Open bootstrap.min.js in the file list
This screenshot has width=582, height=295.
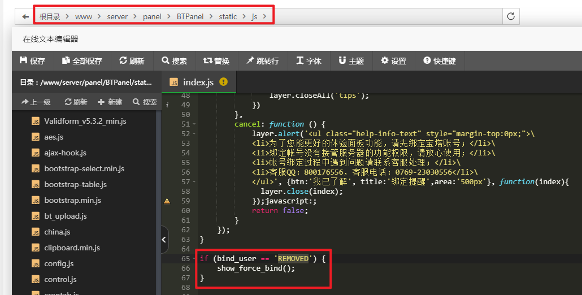pyautogui.click(x=72, y=201)
